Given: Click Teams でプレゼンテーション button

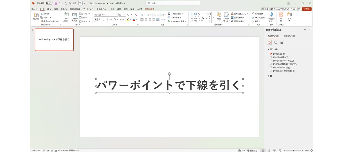Looking at the screenshot, I should [x=283, y=9].
